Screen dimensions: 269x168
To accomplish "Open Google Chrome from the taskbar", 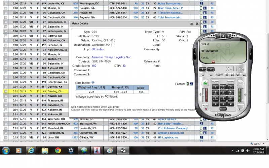I will tap(58, 151).
